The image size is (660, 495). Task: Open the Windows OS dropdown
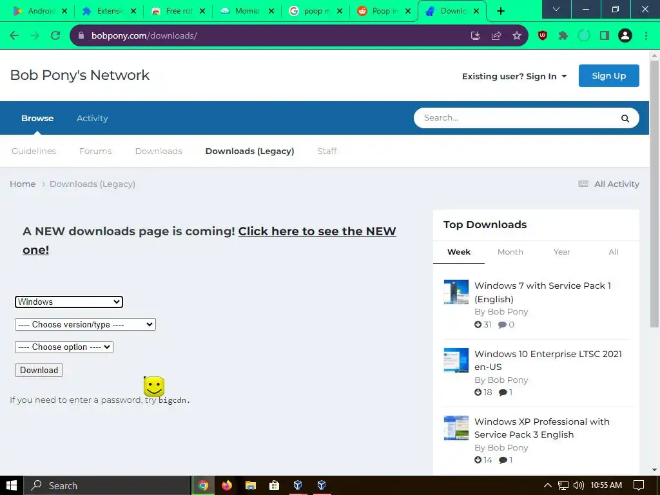pos(69,302)
